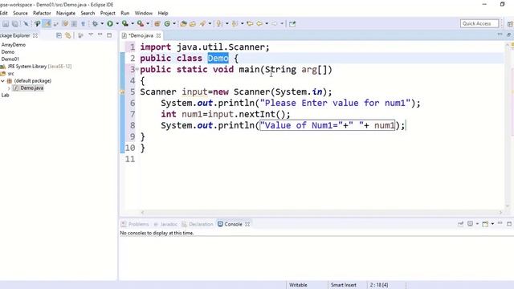Viewport: 514px width, 289px height.
Task: Click the Run External Tools icon
Action: pyautogui.click(x=141, y=23)
